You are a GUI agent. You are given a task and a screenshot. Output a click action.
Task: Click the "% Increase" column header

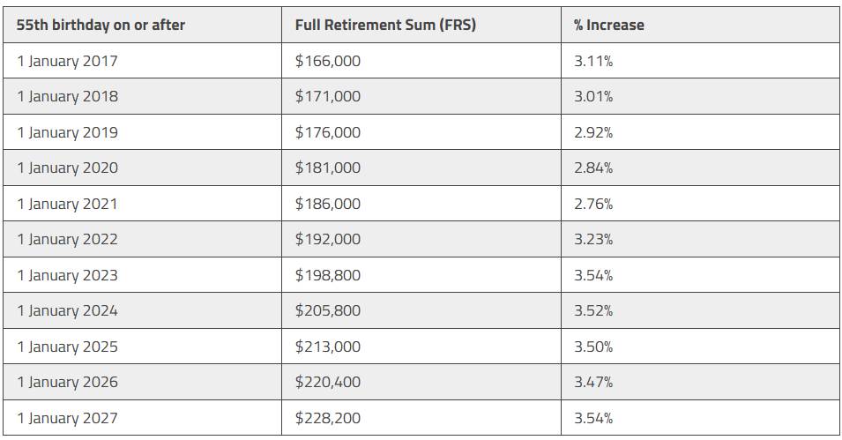click(x=608, y=26)
